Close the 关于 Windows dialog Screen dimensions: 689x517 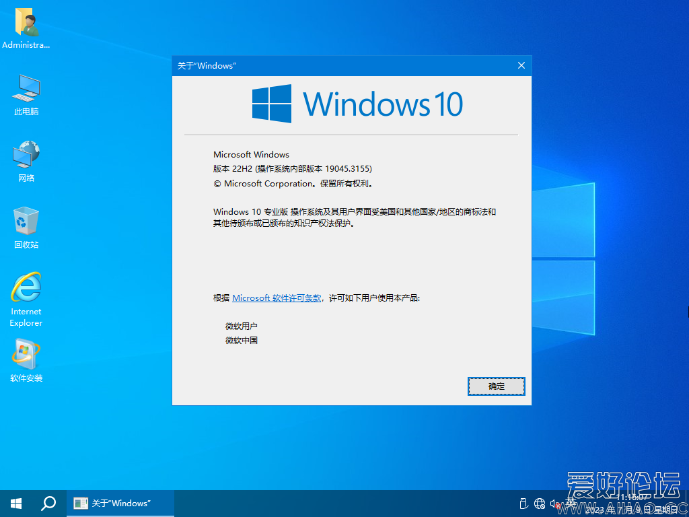point(521,65)
